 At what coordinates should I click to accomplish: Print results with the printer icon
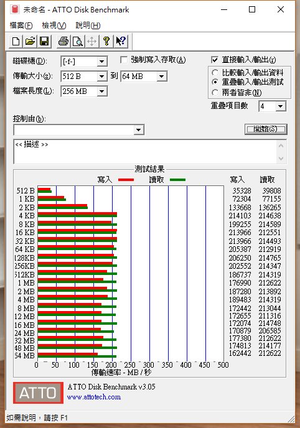click(x=63, y=42)
